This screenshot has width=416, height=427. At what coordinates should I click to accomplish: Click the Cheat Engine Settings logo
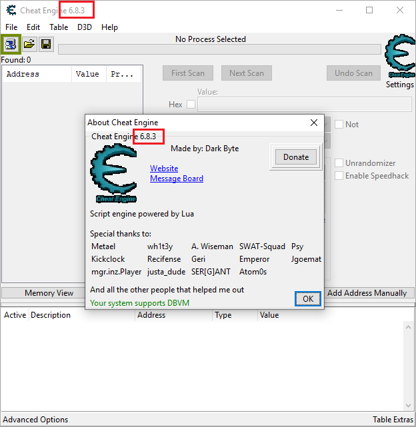(400, 57)
